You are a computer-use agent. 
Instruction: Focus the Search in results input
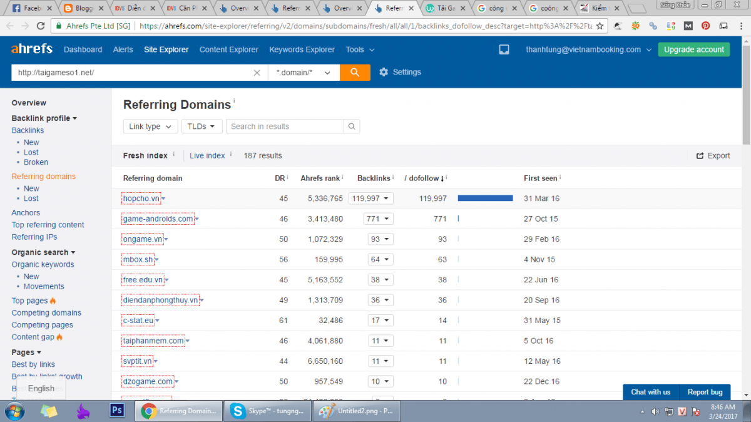pos(285,126)
